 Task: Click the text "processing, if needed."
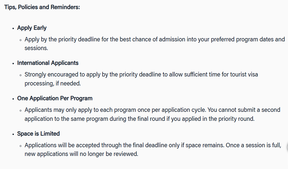tap(53, 84)
